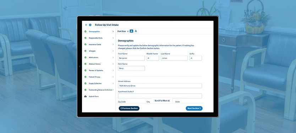Open the Copay Collection section
Viewport: 296px width, 133px height.
tap(95, 83)
